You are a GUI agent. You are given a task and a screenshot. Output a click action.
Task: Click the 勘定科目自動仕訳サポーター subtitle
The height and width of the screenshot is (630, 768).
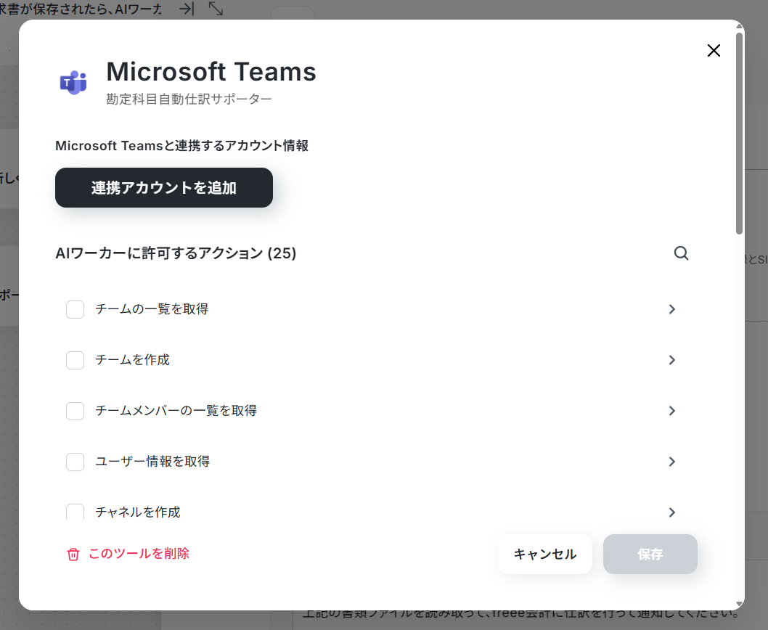point(189,99)
